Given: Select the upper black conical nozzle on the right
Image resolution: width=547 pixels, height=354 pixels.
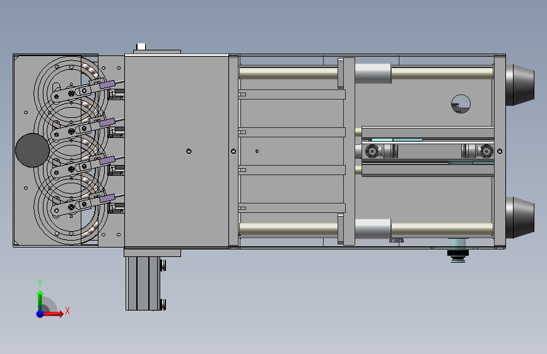Looking at the screenshot, I should [520, 85].
